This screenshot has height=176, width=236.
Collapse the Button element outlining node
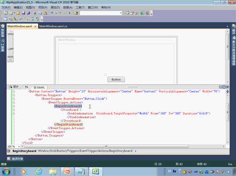tap(14, 91)
